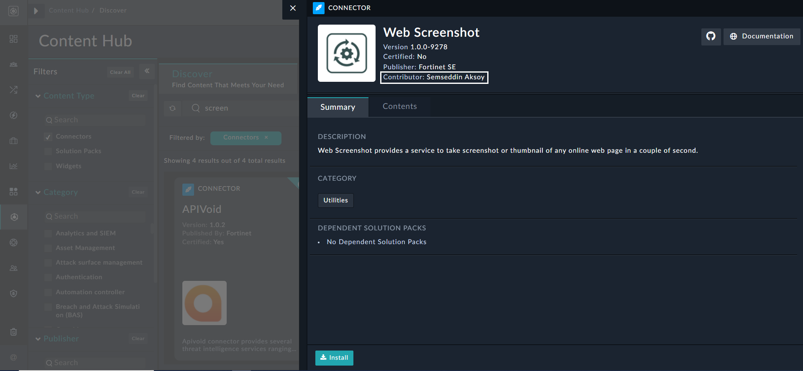Click the globe icon beside Documentation
Image resolution: width=803 pixels, height=371 pixels.
pyautogui.click(x=733, y=36)
